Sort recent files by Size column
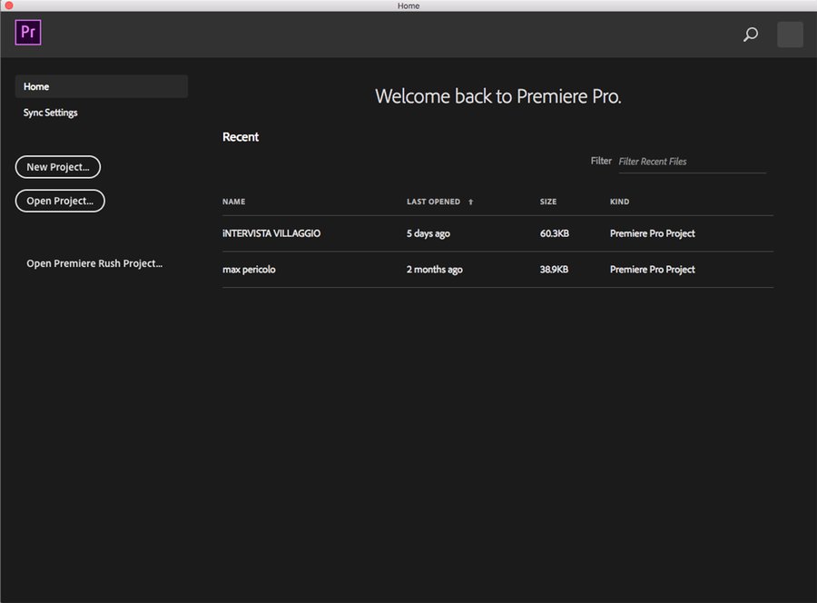This screenshot has height=603, width=817. click(548, 202)
